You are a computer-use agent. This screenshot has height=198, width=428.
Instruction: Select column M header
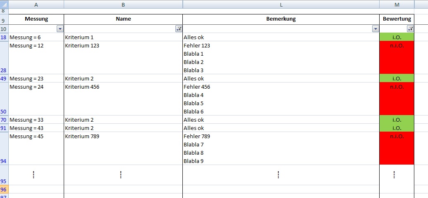[397, 5]
